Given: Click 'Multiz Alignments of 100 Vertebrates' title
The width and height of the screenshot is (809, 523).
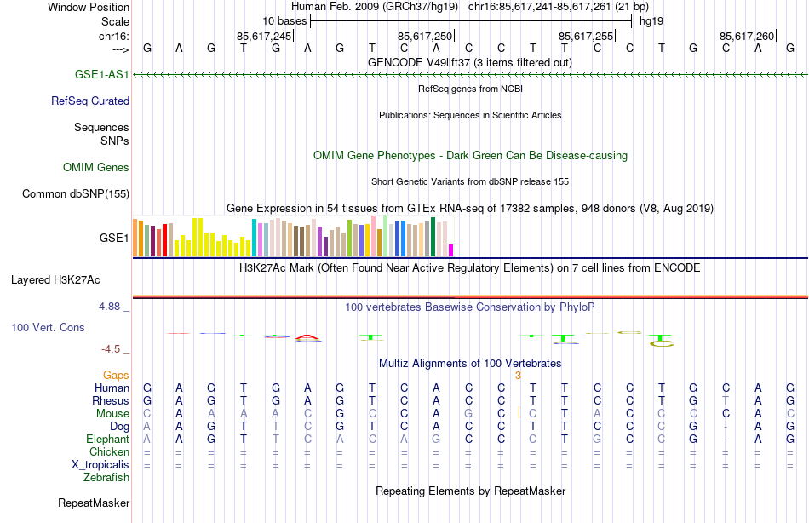Looking at the screenshot, I should point(470,364).
